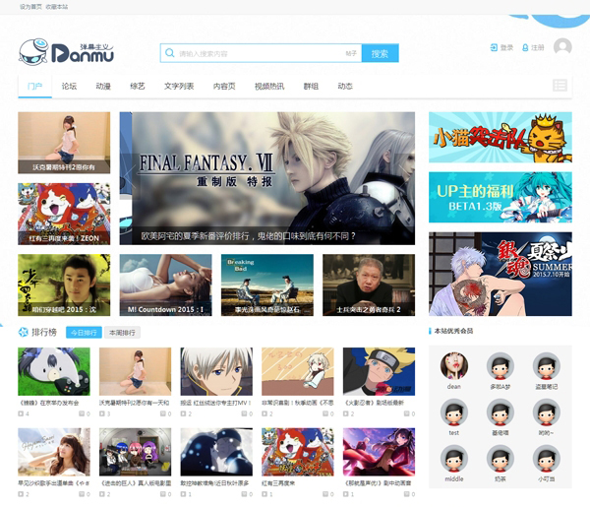Screen dimensions: 590x507
Task: Open the 士兵突击 thumbnail
Action: pos(369,285)
